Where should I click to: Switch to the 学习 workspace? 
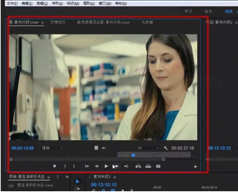[x=188, y=12]
